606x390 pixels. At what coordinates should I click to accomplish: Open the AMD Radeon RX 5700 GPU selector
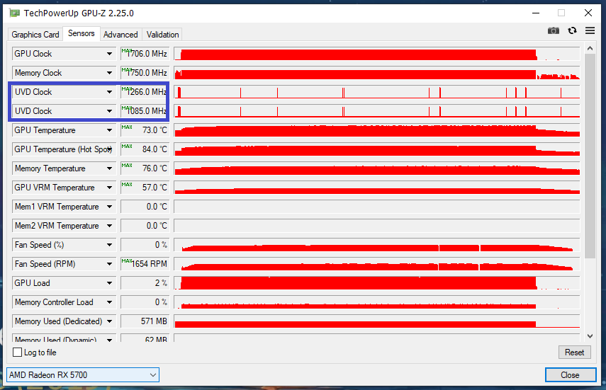(x=83, y=375)
